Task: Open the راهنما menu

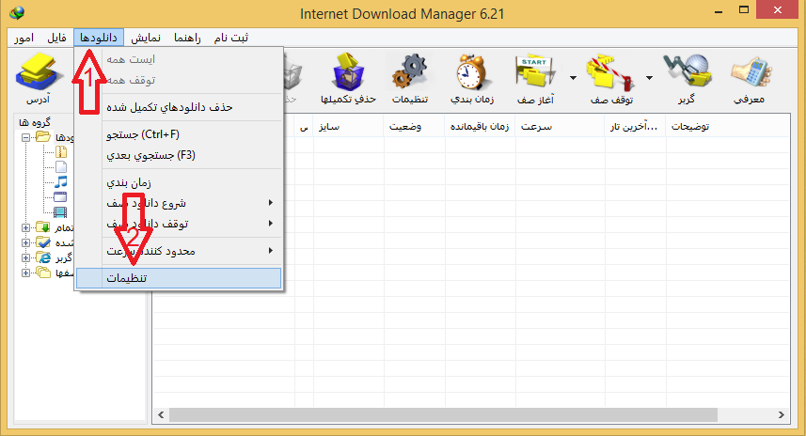Action: point(187,38)
